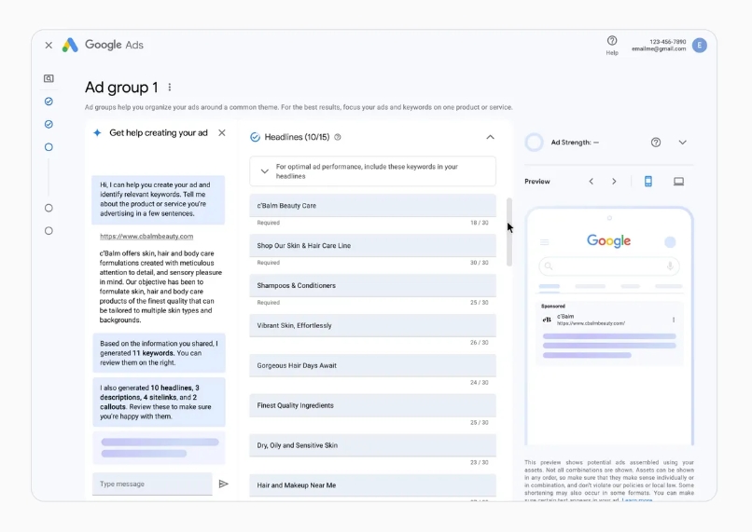
Task: Click the chat message about 10 headlines generated
Action: click(159, 402)
